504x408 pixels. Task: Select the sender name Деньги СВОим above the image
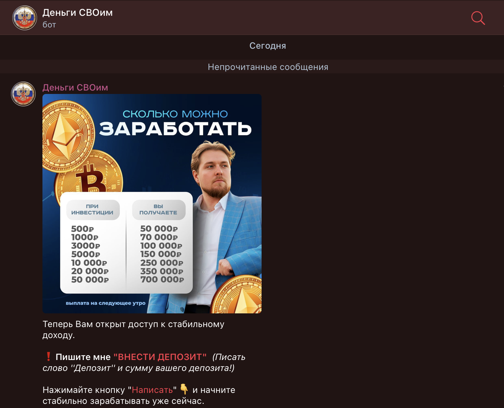pyautogui.click(x=75, y=87)
